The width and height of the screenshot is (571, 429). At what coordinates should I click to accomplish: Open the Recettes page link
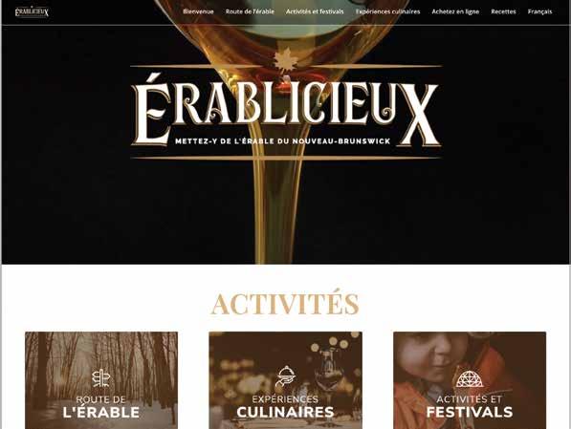tap(503, 11)
